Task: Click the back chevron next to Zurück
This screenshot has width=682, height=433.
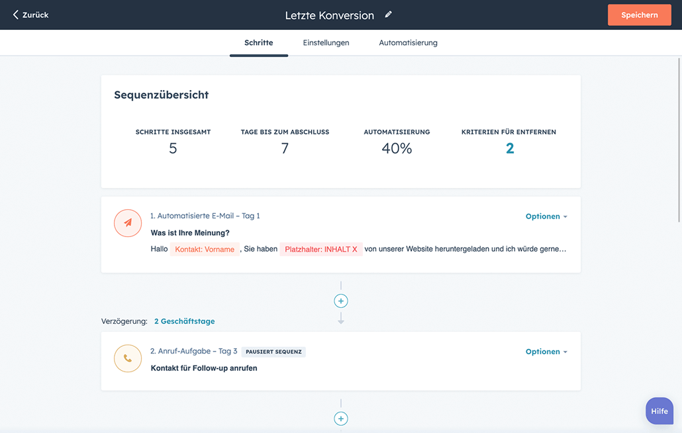Action: tap(17, 14)
